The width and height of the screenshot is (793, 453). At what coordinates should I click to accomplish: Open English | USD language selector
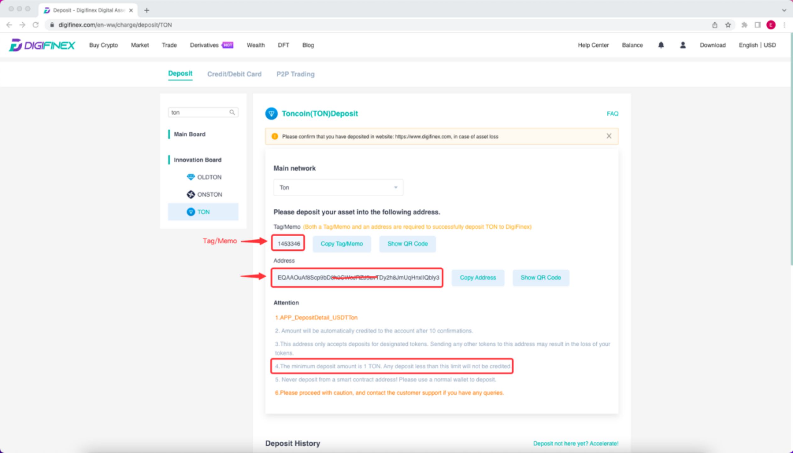click(x=757, y=45)
